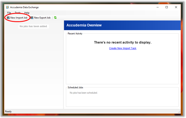This screenshot has height=118, width=186.
Task: Follow the Create New Import Task link
Action: pyautogui.click(x=123, y=48)
